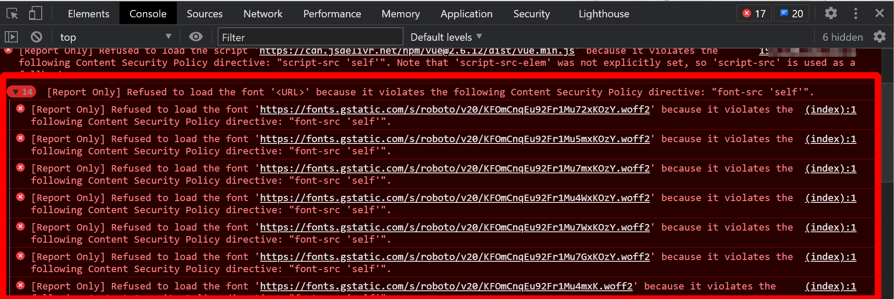This screenshot has height=299, width=894.
Task: Open console settings gear next to 6 hidden
Action: (879, 37)
